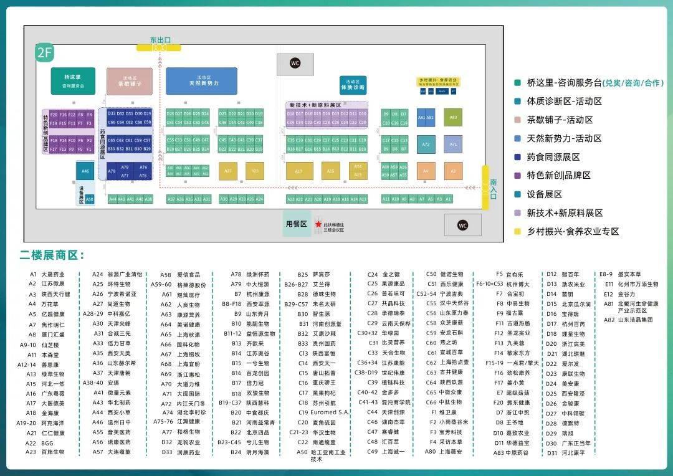Click the 用餐区 dining area

[x=297, y=224]
